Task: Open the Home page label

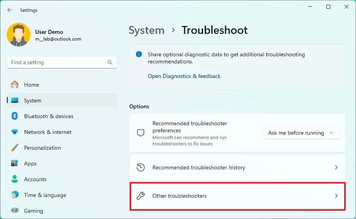Action: (x=31, y=85)
